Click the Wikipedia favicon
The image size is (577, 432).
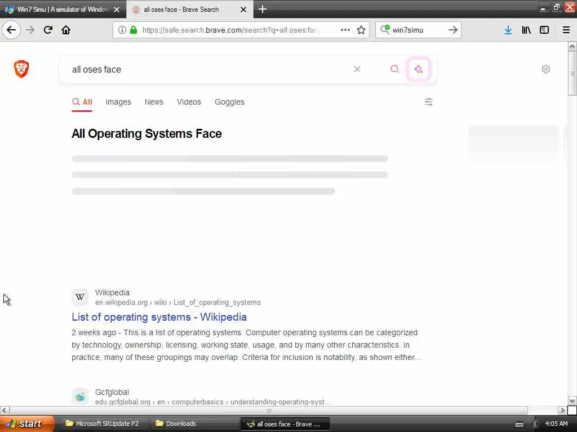coord(80,297)
